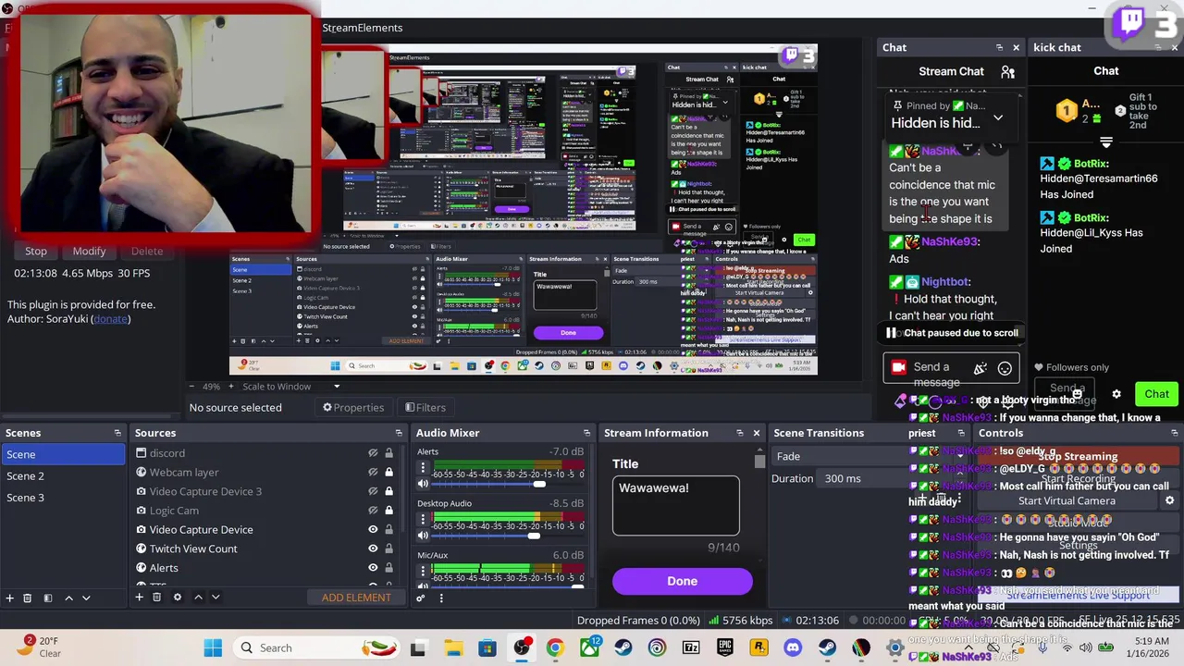
Task: Lock the Twitch View Count source
Action: coord(388,549)
